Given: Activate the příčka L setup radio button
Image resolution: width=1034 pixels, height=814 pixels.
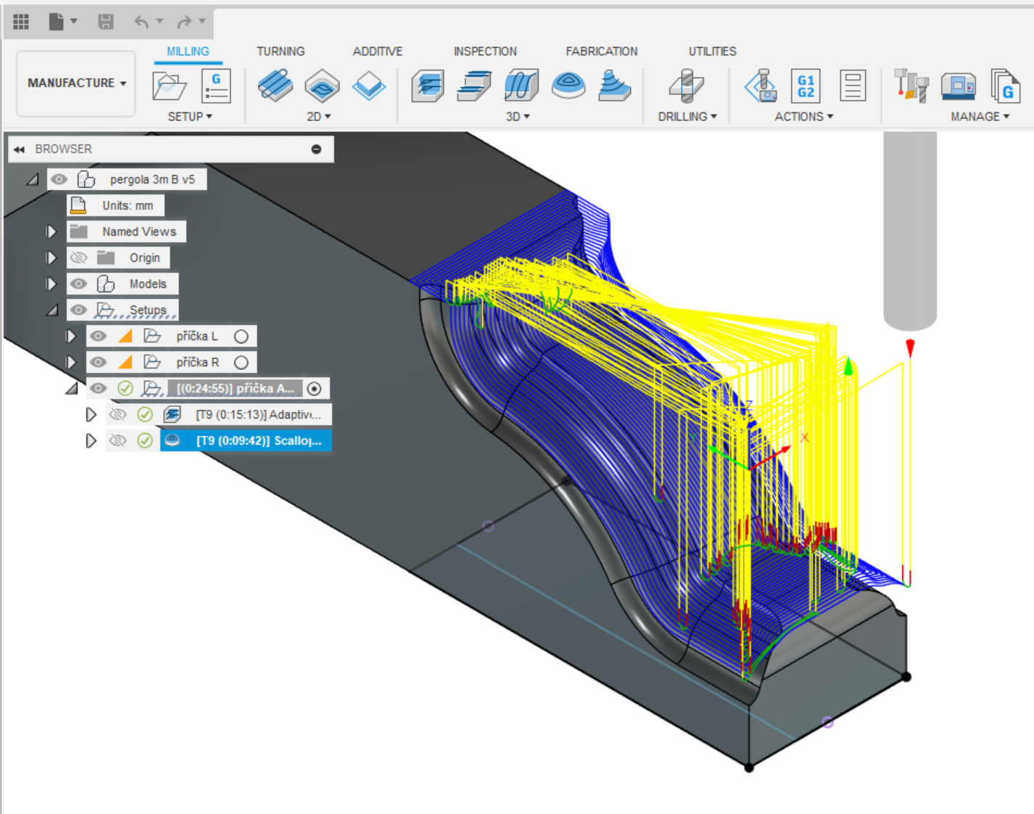Looking at the screenshot, I should click(241, 337).
